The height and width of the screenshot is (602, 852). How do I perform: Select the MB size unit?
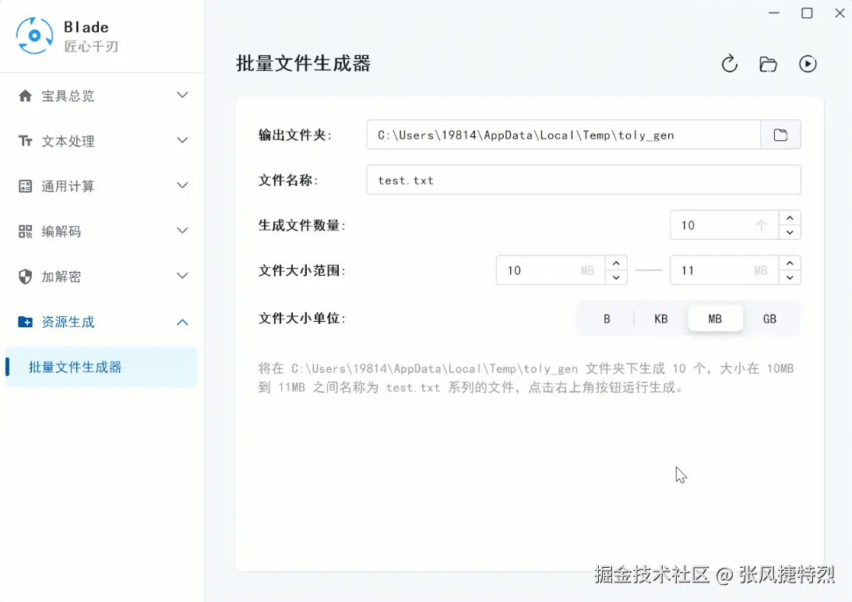click(715, 319)
